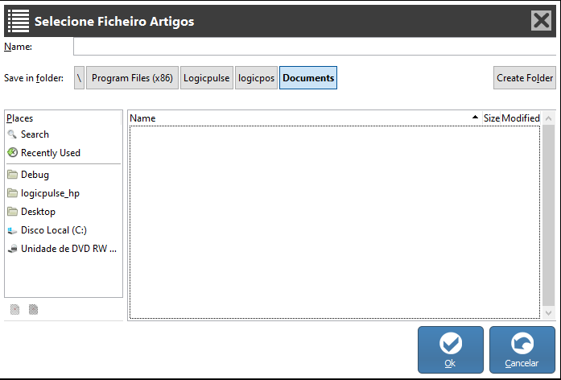Viewport: 561px width, 380px height.
Task: Jump to the Logicpulse path folder
Action: [x=206, y=78]
